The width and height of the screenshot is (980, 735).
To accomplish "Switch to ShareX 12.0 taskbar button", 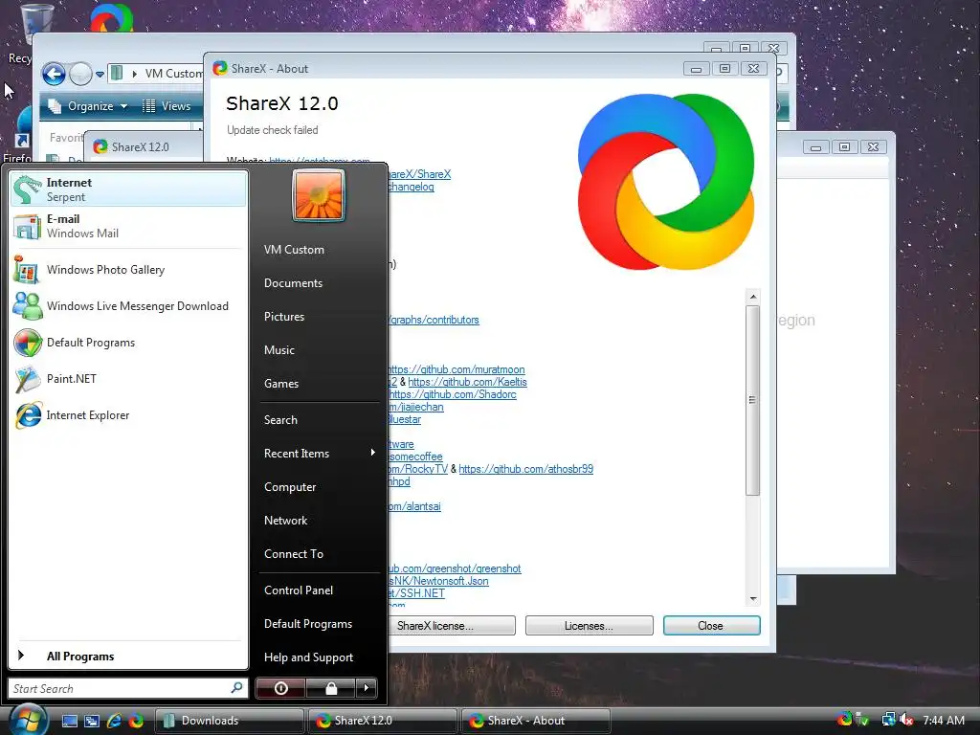I will click(383, 721).
